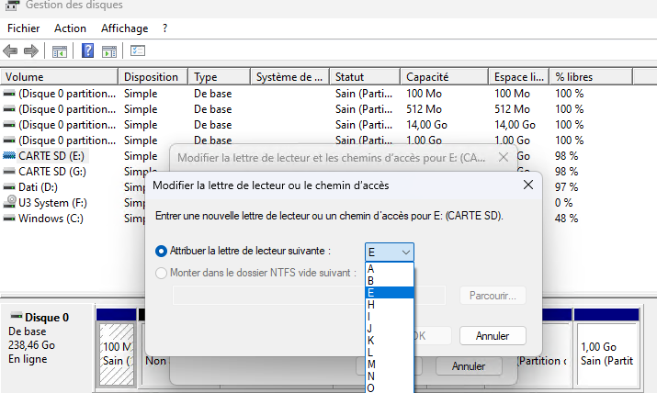The width and height of the screenshot is (657, 393).
Task: Choose letter J in the dropdown list
Action: pos(390,329)
